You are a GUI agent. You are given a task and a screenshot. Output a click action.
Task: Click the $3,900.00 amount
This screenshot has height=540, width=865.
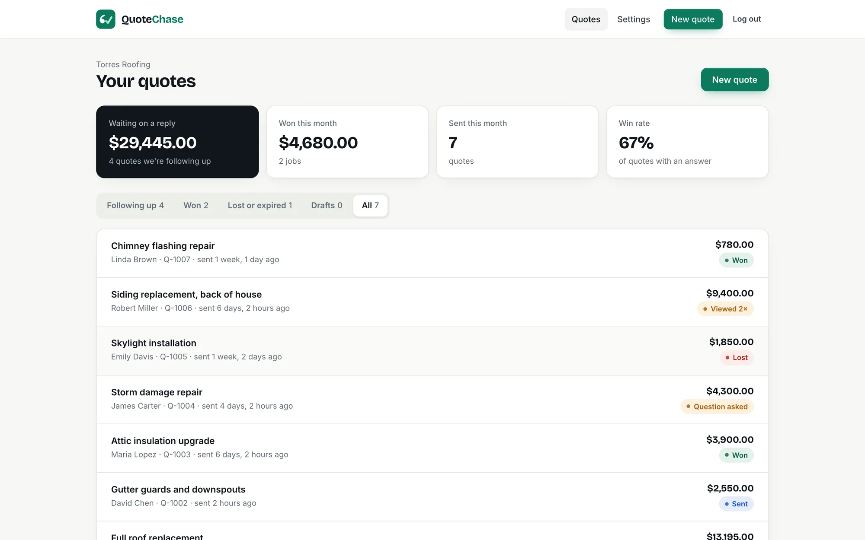730,440
